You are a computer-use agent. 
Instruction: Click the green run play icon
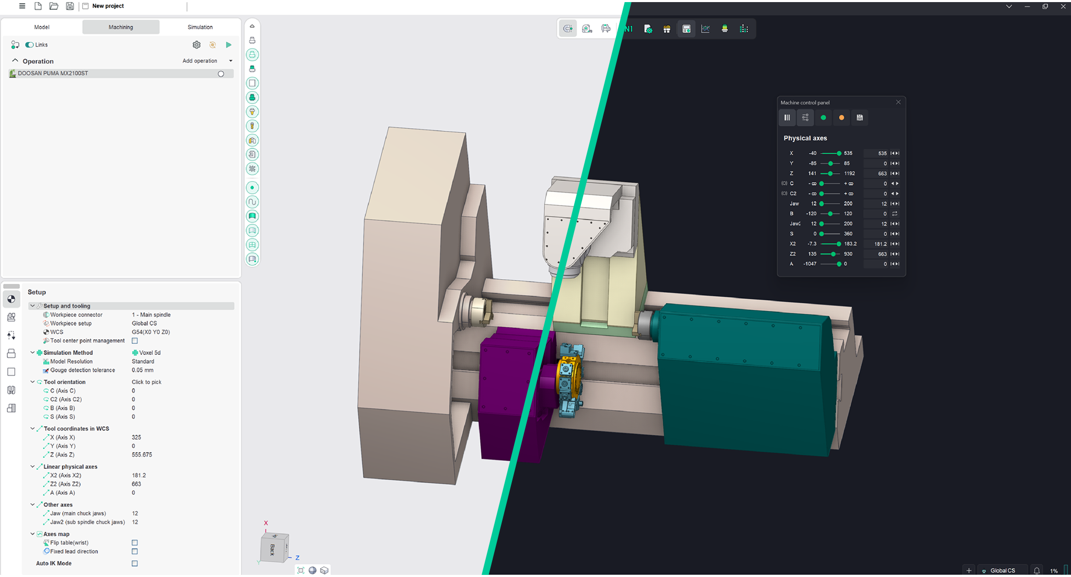229,45
